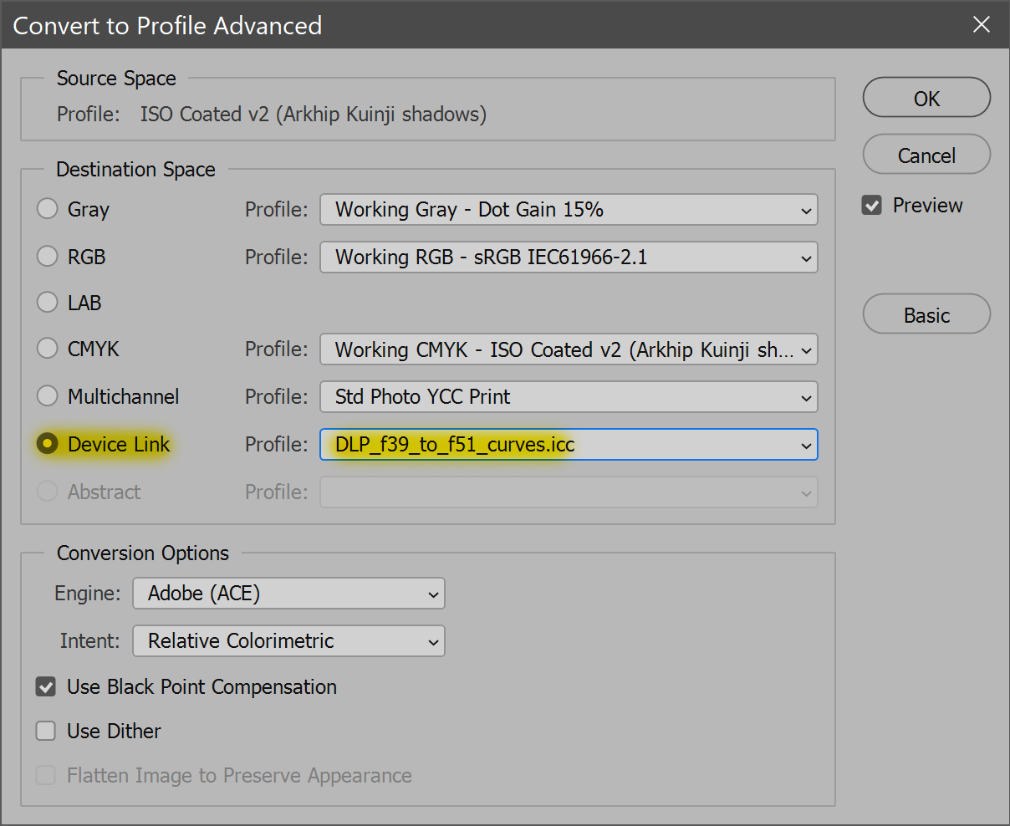1010x826 pixels.
Task: Pick the CMYK radio button
Action: click(x=48, y=349)
